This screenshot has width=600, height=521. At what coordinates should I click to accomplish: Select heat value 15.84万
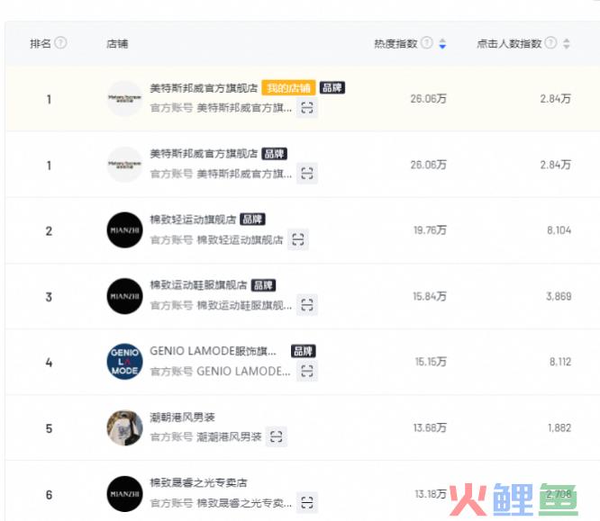[x=430, y=296]
